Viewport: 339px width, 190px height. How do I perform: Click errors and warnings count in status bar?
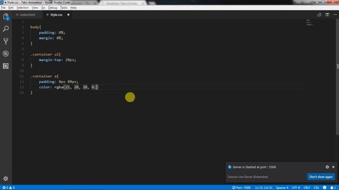[8, 188]
